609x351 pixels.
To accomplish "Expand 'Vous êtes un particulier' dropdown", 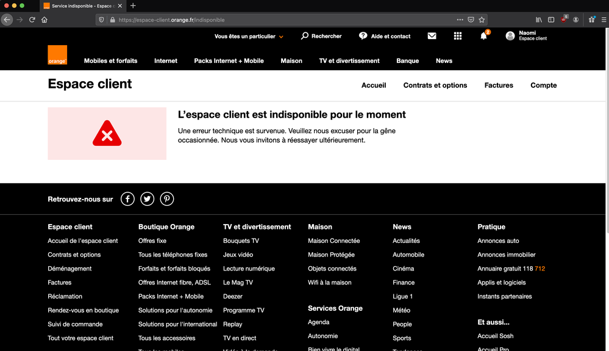I will point(249,37).
